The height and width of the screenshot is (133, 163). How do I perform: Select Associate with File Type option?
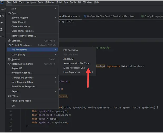77,63
